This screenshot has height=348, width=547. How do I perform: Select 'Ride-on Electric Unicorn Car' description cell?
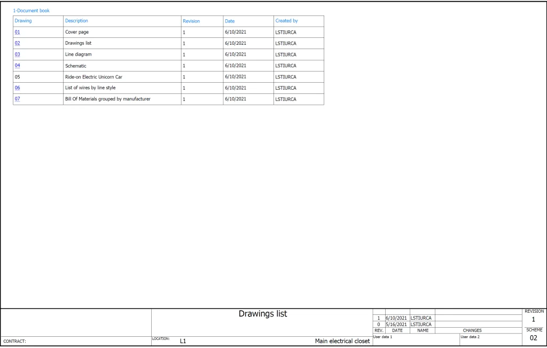pos(93,77)
